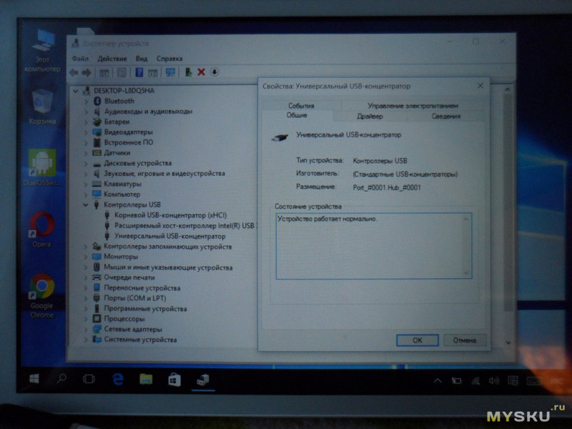Open the Действие menu
Screen dimensions: 572x429
tap(112, 59)
